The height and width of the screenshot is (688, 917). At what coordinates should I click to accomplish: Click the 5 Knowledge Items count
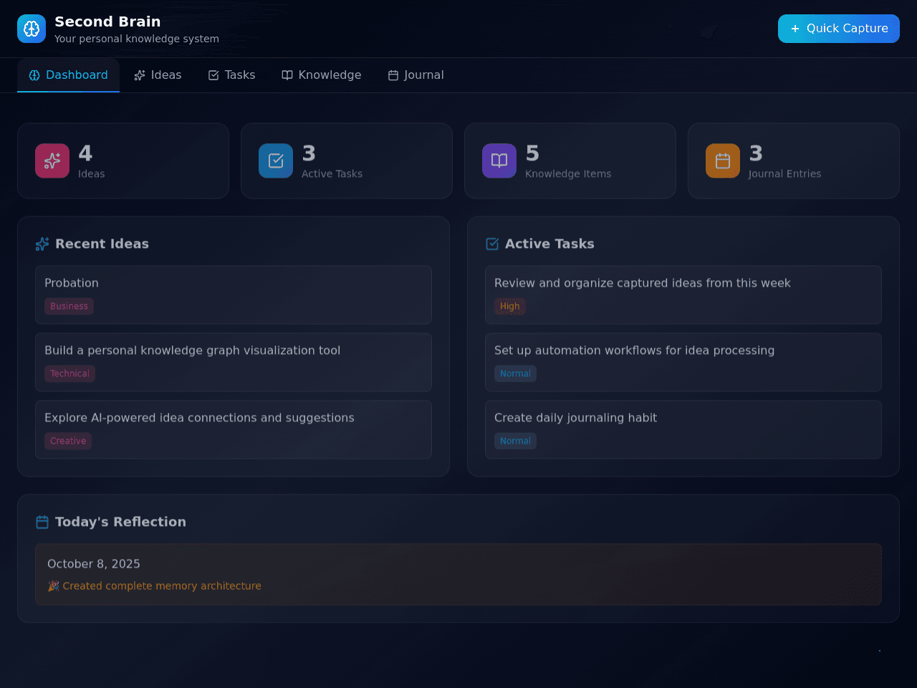coord(532,153)
